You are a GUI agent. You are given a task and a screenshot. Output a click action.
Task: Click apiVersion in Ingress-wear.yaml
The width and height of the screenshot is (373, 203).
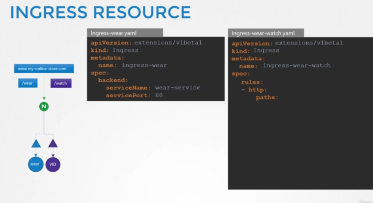pyautogui.click(x=111, y=43)
